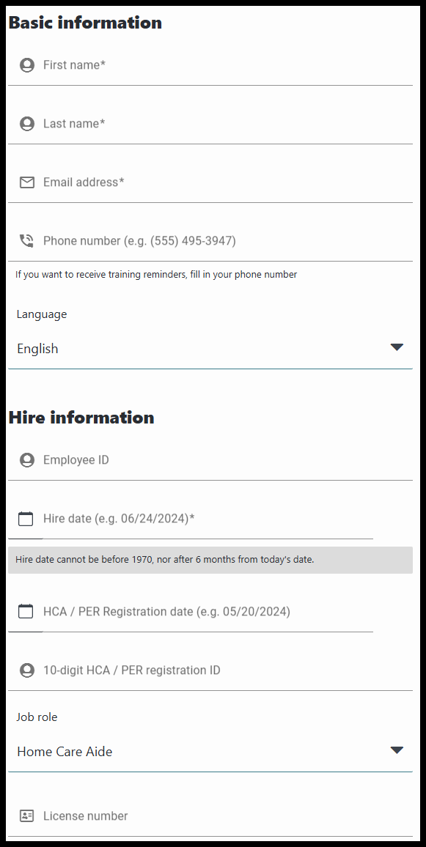The image size is (426, 847).
Task: Click the envelope icon beside Email address
Action: pos(26,182)
